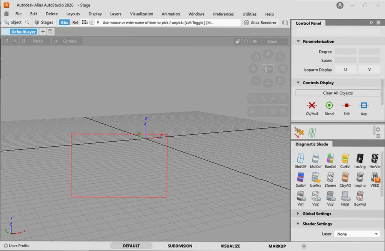Add a workspace with the plus button
The width and height of the screenshot is (385, 251).
304,246
